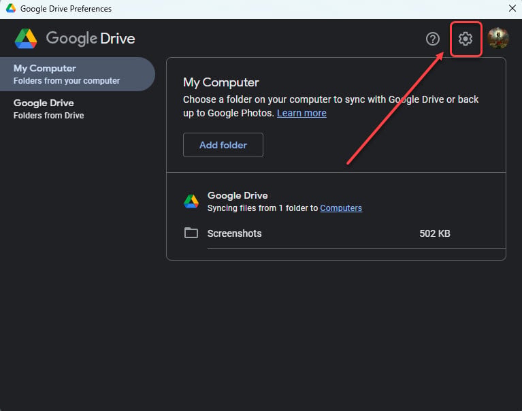
Task: Click the Google Drive Preferences title text
Action: tap(66, 9)
